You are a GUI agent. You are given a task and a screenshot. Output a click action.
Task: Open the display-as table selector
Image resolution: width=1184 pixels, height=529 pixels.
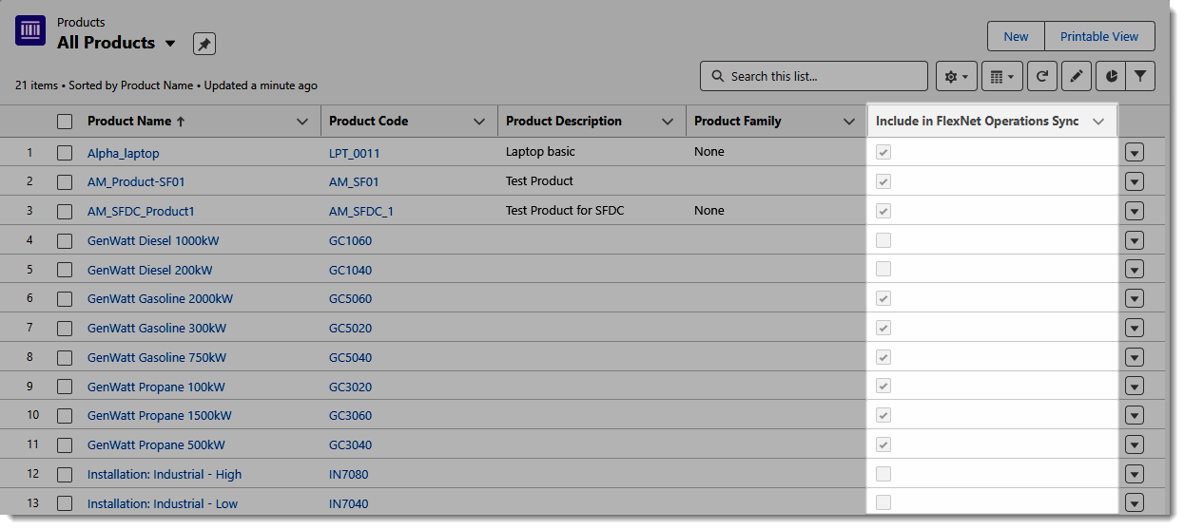(1001, 77)
